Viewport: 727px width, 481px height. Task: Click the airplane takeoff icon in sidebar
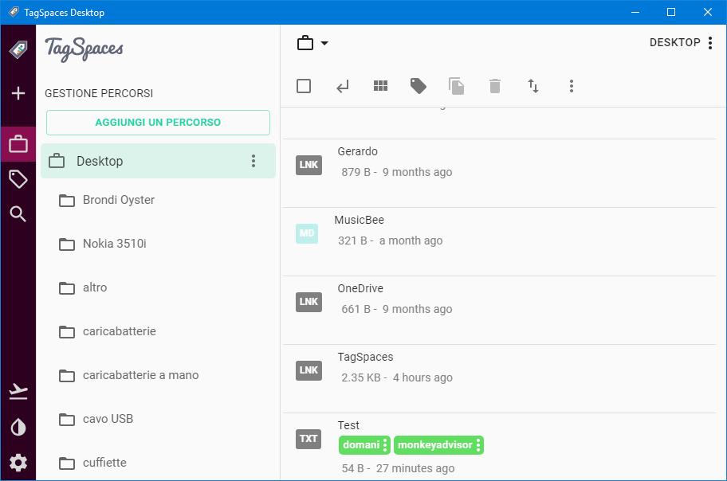(x=18, y=392)
